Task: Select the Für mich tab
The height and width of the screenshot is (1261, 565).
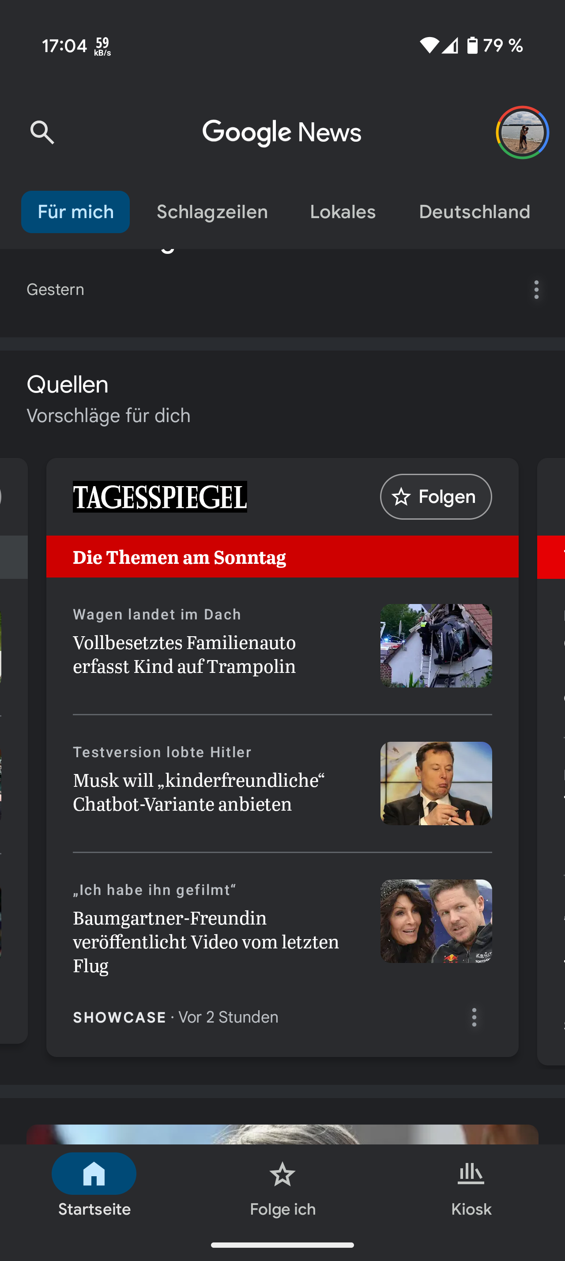Action: tap(75, 212)
